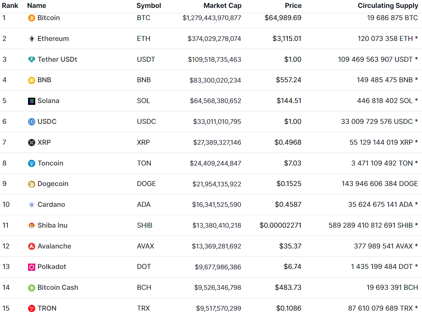
Task: Sort table by Price header
Action: point(293,5)
